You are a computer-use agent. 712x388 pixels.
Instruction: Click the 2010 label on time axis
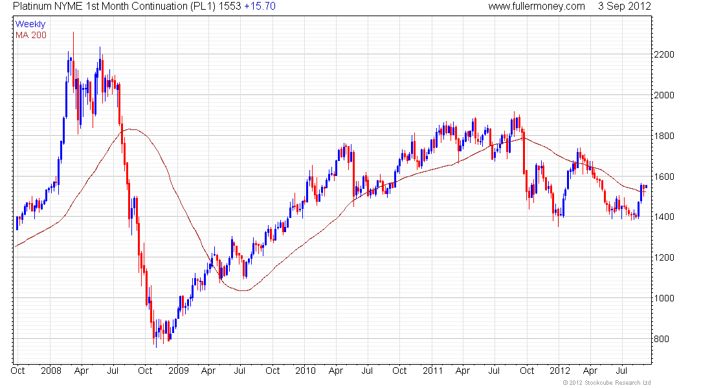coord(305,371)
